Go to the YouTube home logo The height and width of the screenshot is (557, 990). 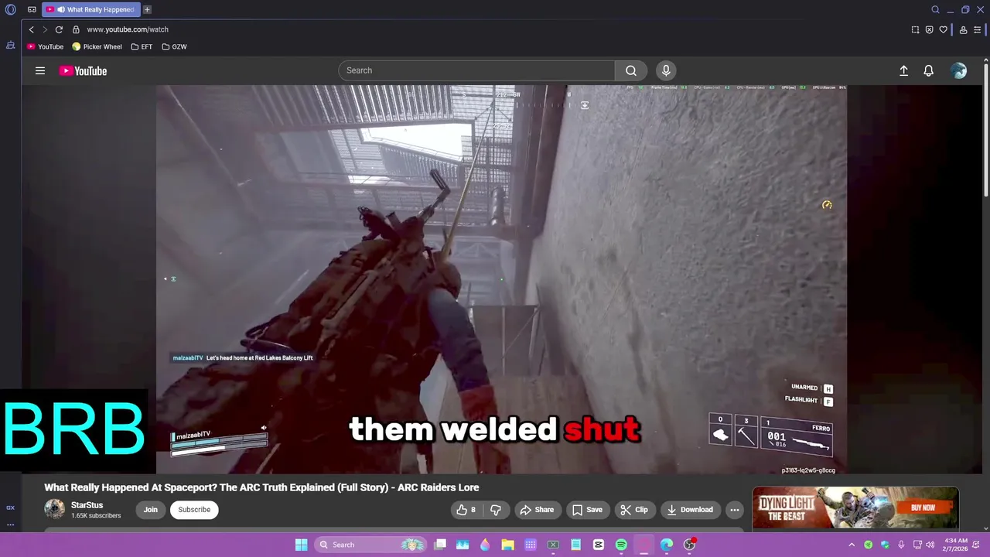point(83,70)
